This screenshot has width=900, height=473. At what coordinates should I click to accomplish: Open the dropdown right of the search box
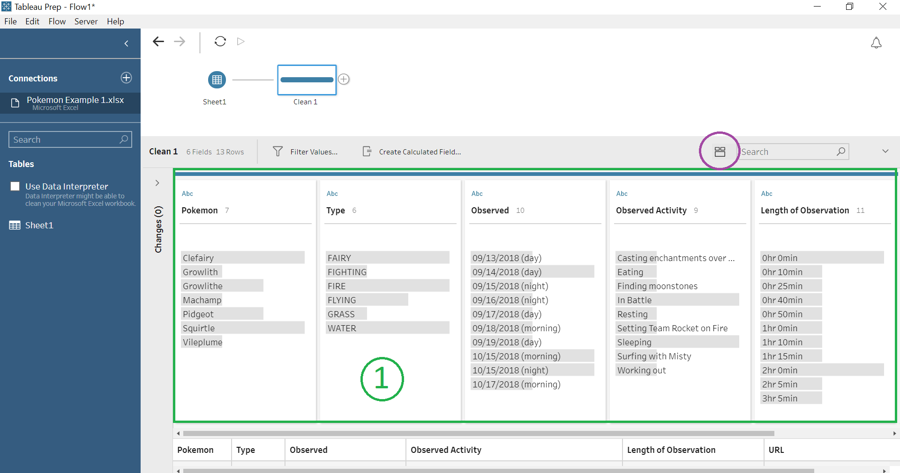pyautogui.click(x=885, y=151)
